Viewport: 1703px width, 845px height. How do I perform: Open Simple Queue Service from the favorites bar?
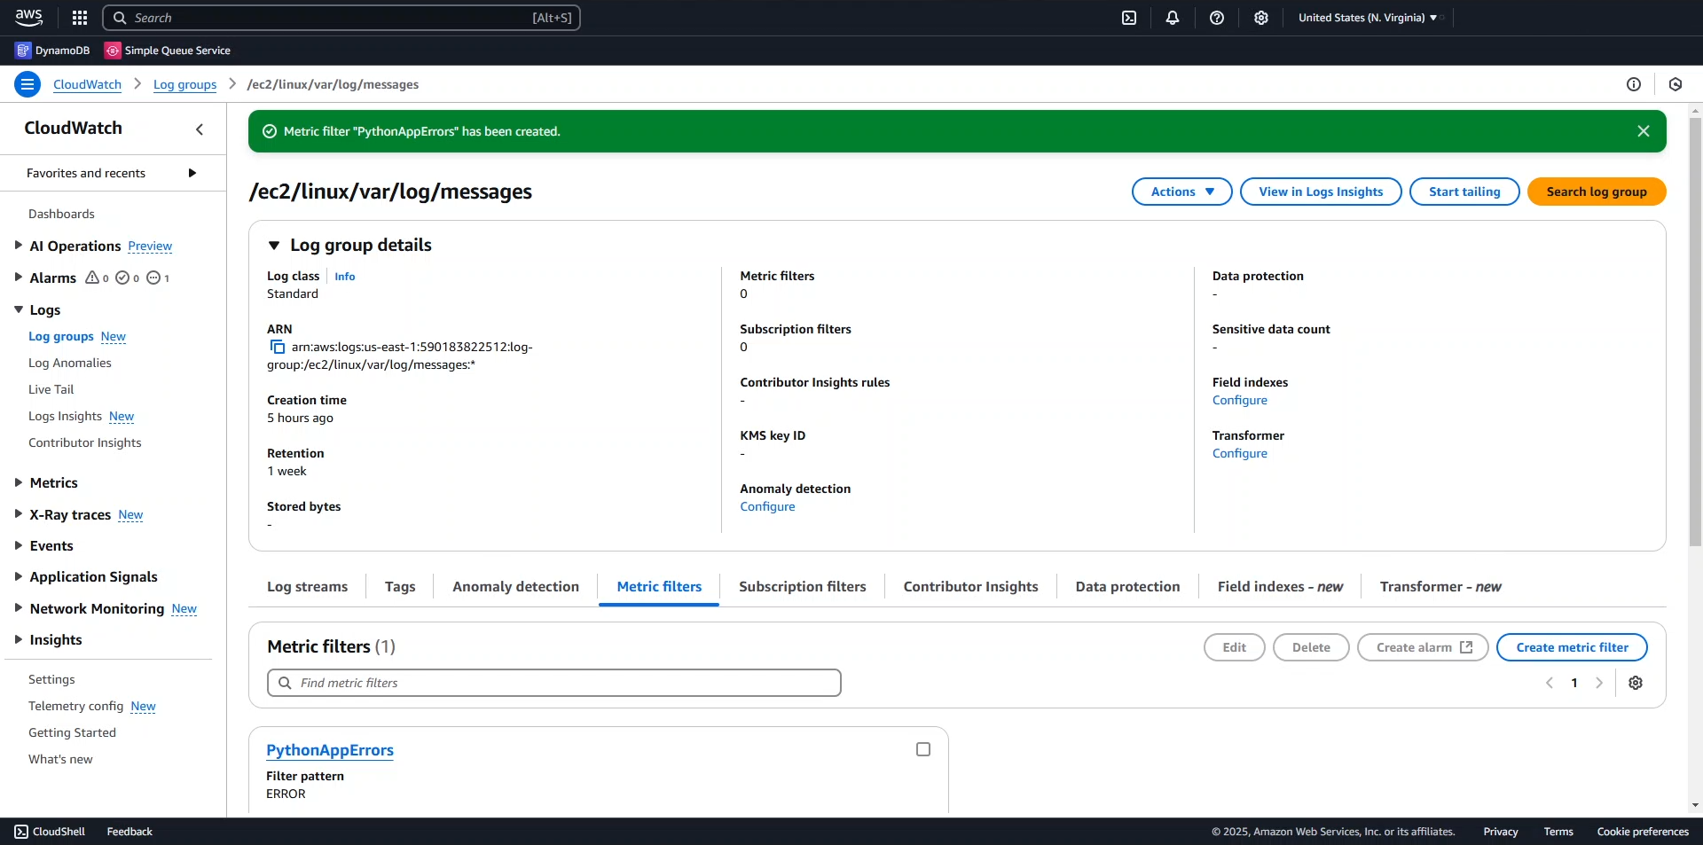(x=168, y=51)
